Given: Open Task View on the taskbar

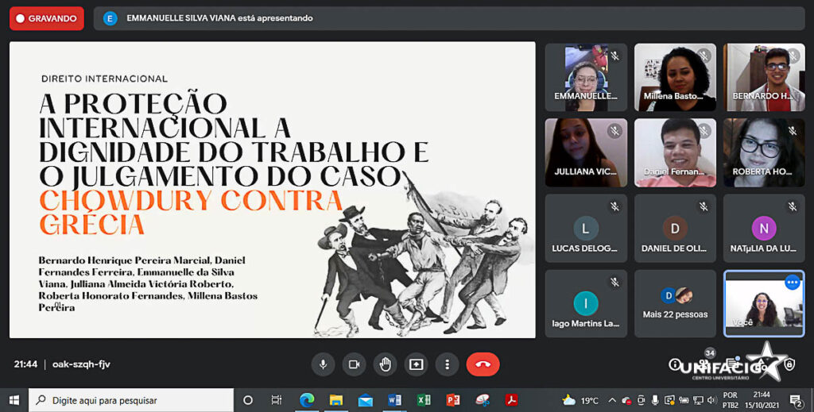Looking at the screenshot, I should [x=277, y=400].
